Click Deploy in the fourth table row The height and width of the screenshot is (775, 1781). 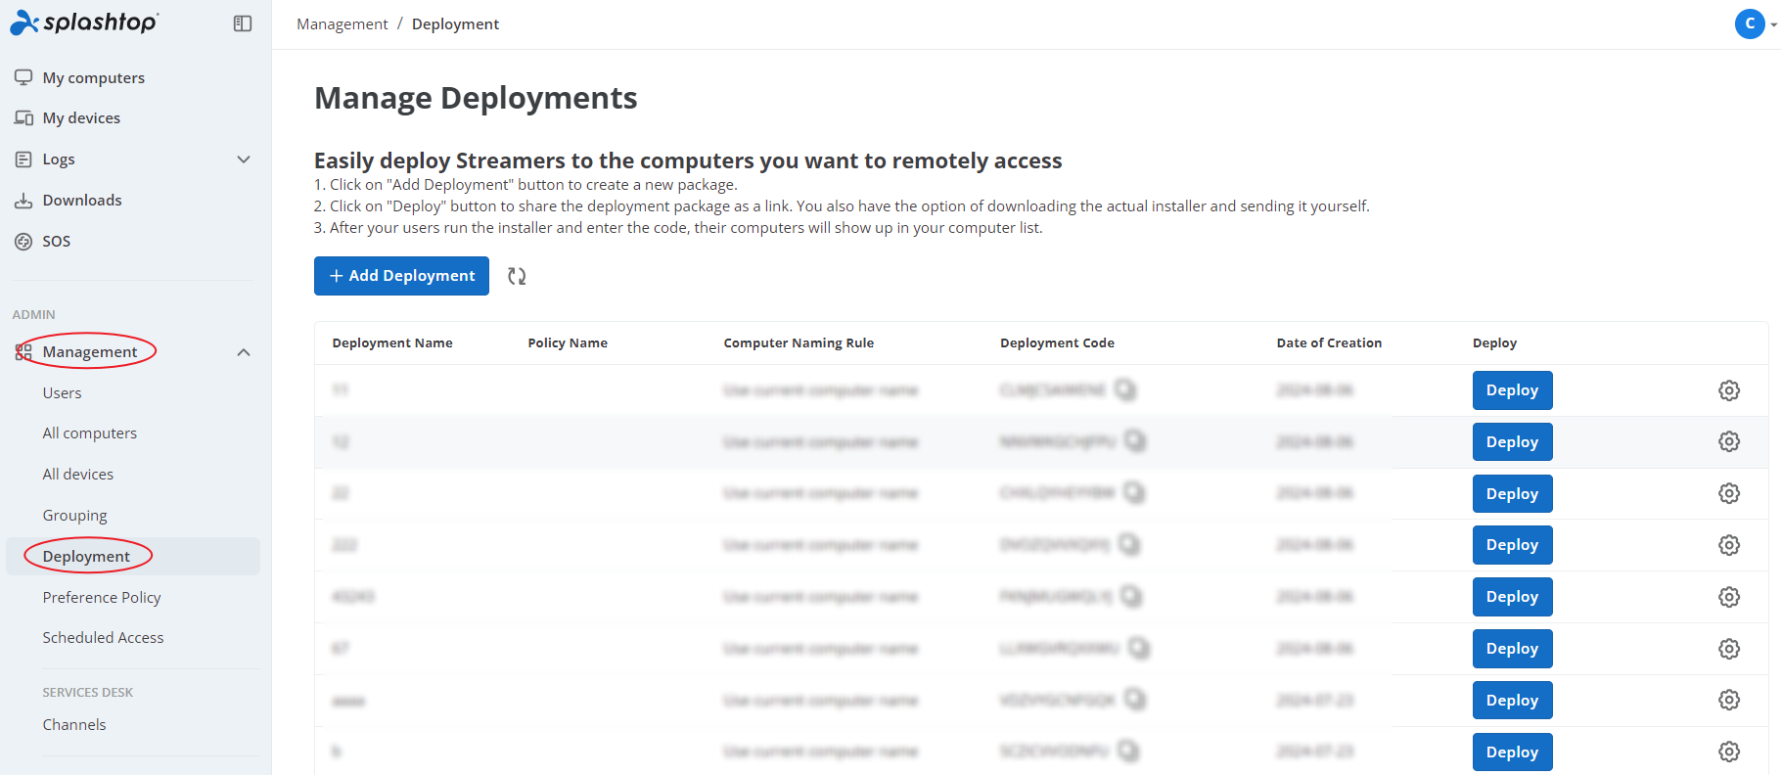pos(1512,545)
